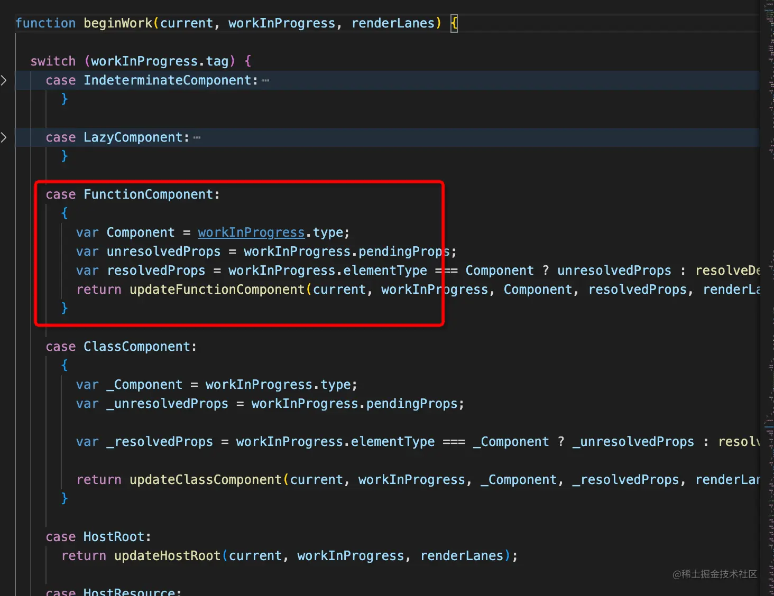Click the LazyComponent case label
Screen dimensions: 774x596
click(133, 137)
